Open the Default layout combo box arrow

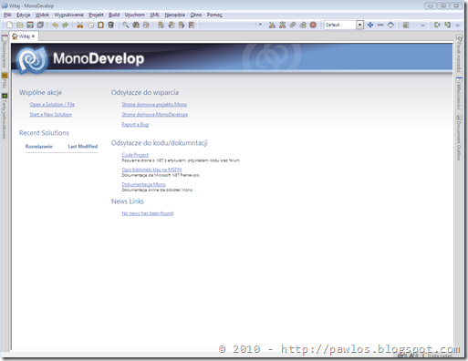(359, 25)
